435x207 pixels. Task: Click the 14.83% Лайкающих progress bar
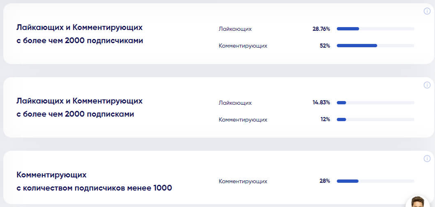pyautogui.click(x=375, y=103)
